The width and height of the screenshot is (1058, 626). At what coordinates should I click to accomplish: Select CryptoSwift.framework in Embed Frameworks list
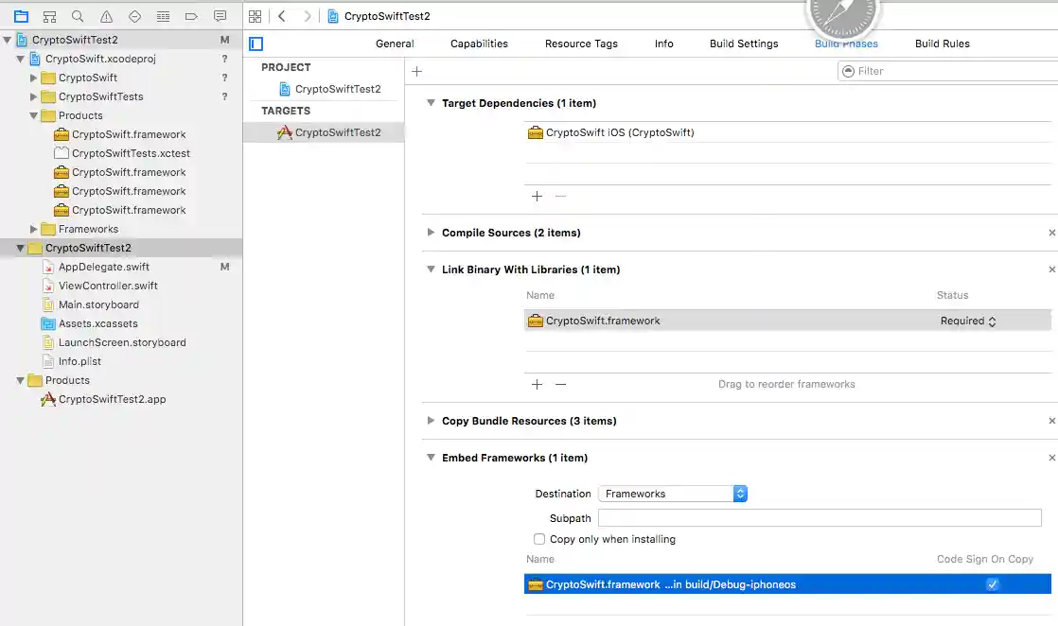click(787, 584)
